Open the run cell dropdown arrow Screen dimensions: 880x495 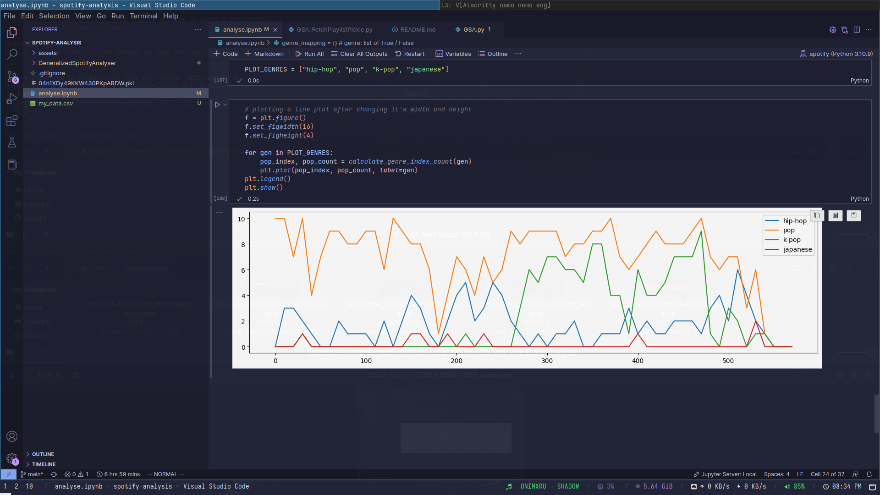[225, 104]
